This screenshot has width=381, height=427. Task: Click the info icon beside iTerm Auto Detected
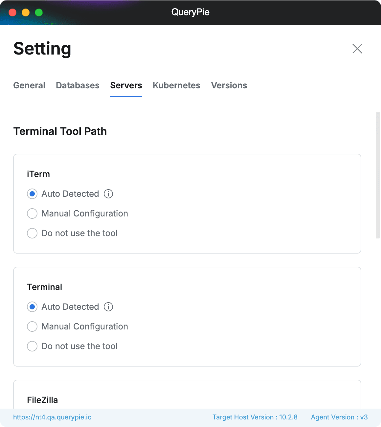pos(108,194)
